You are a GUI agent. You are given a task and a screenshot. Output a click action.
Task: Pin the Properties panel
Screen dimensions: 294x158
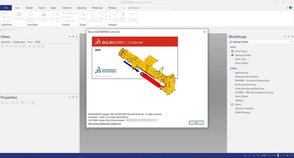[x=73, y=97]
